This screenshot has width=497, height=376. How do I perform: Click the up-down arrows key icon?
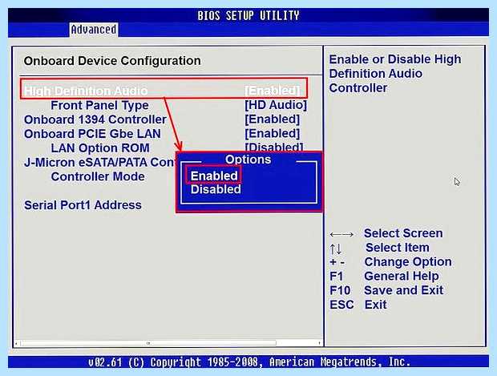(x=335, y=249)
